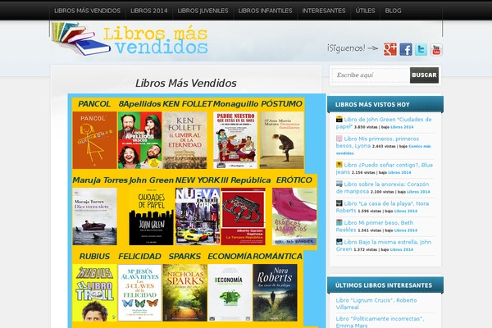The width and height of the screenshot is (492, 328).
Task: Open ÚTILES menu item
Action: point(365,11)
